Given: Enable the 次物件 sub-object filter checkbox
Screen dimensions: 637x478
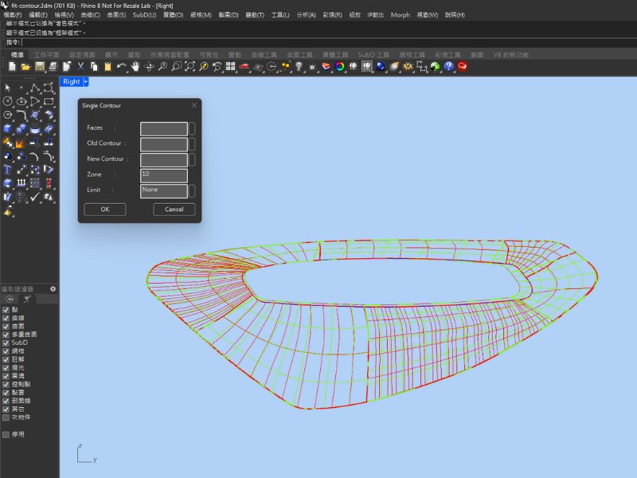Looking at the screenshot, I should pos(6,417).
